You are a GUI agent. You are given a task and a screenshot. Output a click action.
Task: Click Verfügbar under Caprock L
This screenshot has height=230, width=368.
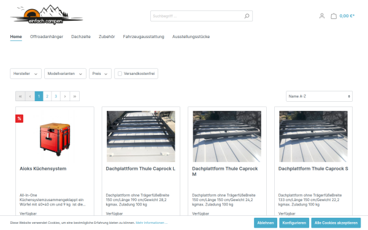point(114,213)
